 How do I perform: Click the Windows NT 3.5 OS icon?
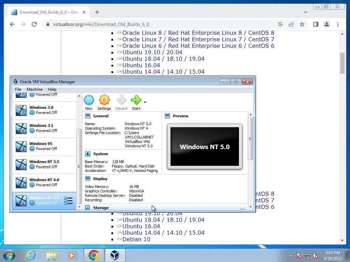pyautogui.click(x=21, y=165)
